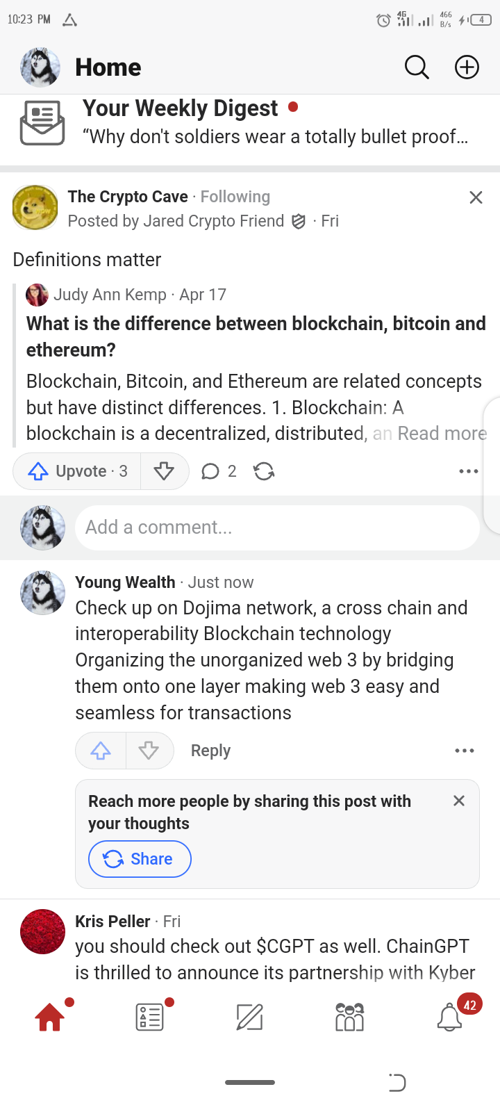Upvote The Crypto Cave post
Screen dimensions: 500x1112
click(77, 471)
